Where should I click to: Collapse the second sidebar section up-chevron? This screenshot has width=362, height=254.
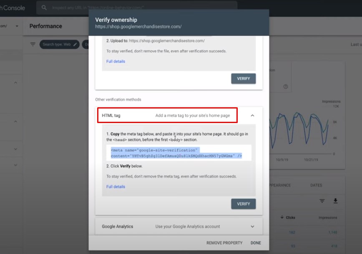pyautogui.click(x=15, y=121)
